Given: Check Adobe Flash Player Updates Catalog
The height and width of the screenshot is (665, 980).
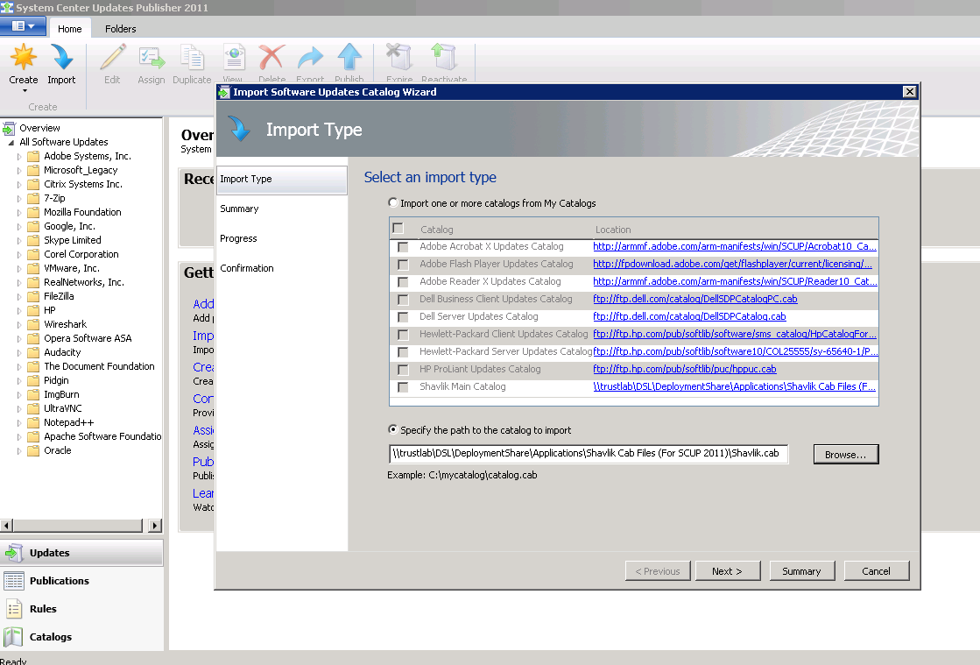Looking at the screenshot, I should click(x=403, y=265).
